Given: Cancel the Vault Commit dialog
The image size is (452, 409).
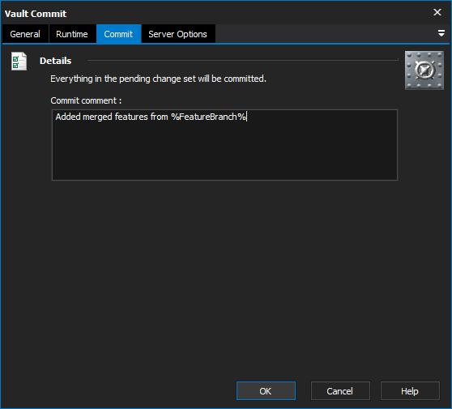Looking at the screenshot, I should pos(340,391).
